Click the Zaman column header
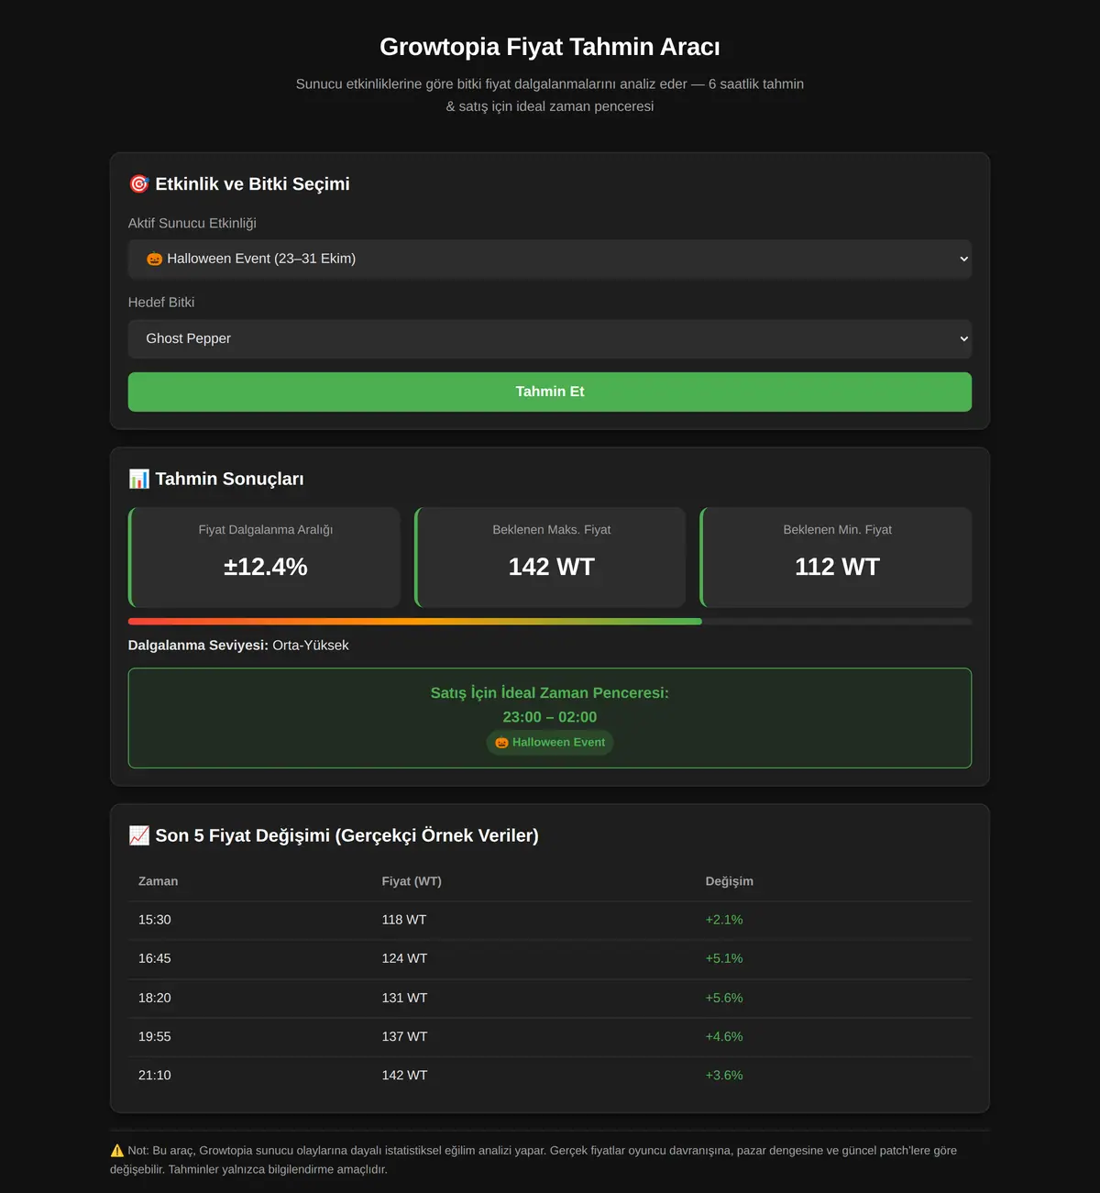 point(159,881)
